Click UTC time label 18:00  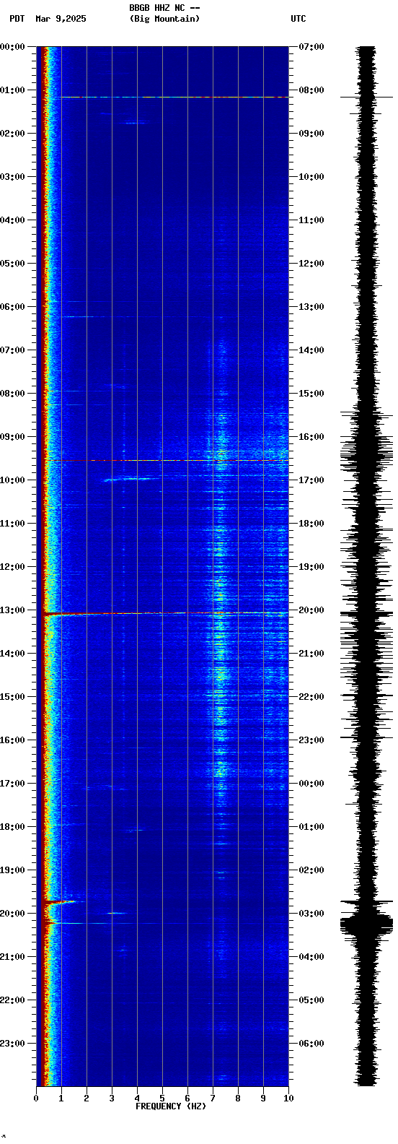click(311, 524)
